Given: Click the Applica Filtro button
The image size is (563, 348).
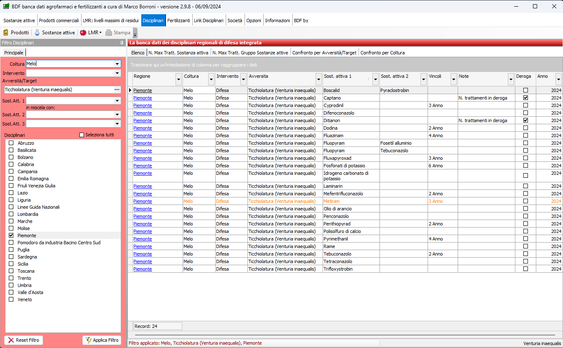Looking at the screenshot, I should point(102,340).
